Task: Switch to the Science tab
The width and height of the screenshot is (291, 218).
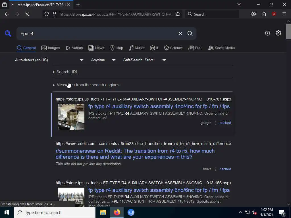Action: pyautogui.click(x=173, y=48)
